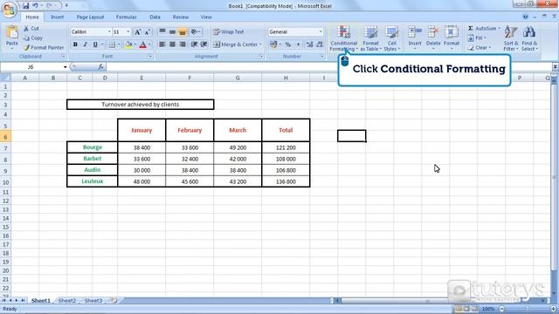
Task: Copy the selection
Action: 33,38
